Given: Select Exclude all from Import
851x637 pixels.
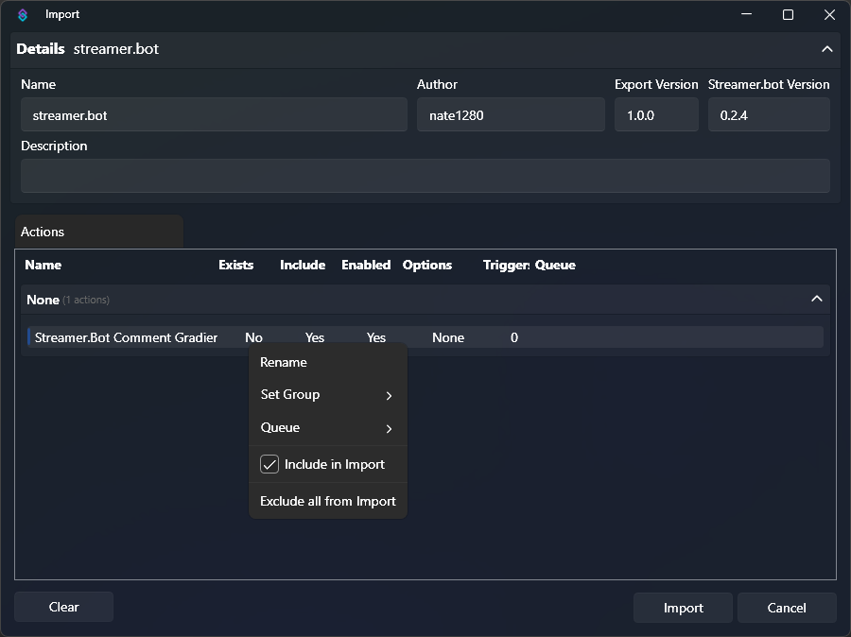Looking at the screenshot, I should coord(327,501).
